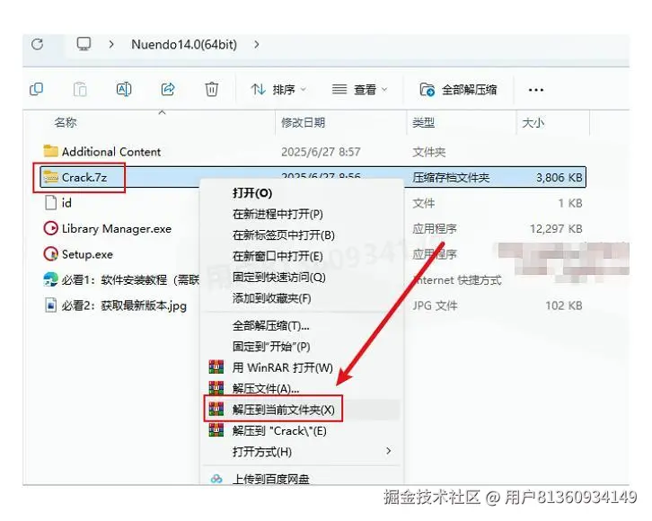652x521 pixels.
Task: Click WinRAR icon beside 解压文件(A)
Action: 216,388
